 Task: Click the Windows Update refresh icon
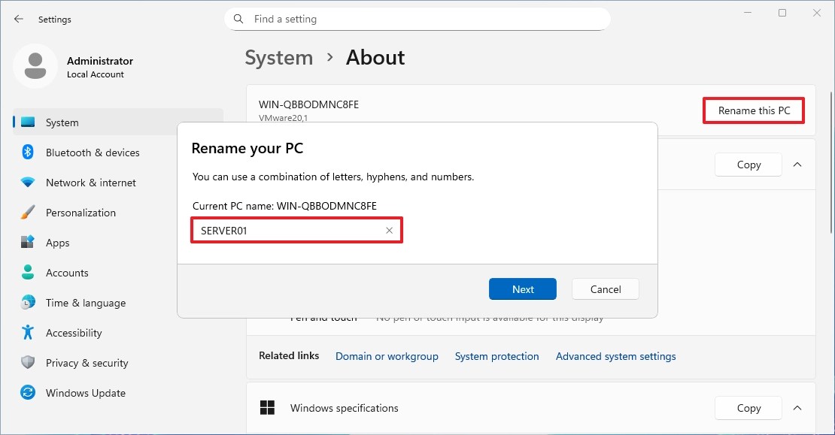(x=28, y=392)
